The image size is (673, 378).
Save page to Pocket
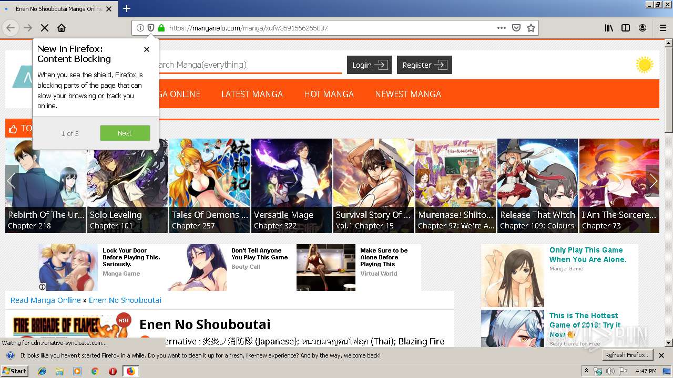(x=516, y=28)
